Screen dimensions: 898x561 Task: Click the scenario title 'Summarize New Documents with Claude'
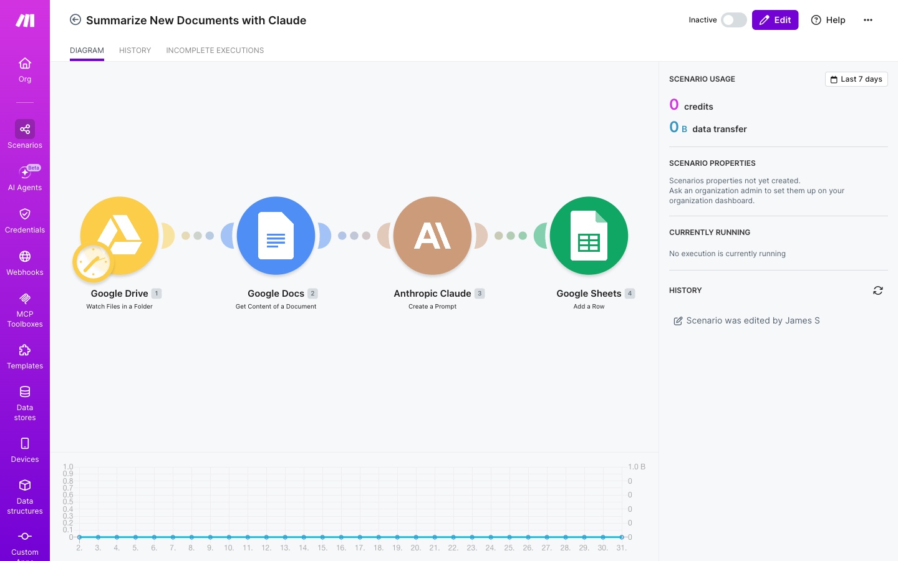point(196,20)
